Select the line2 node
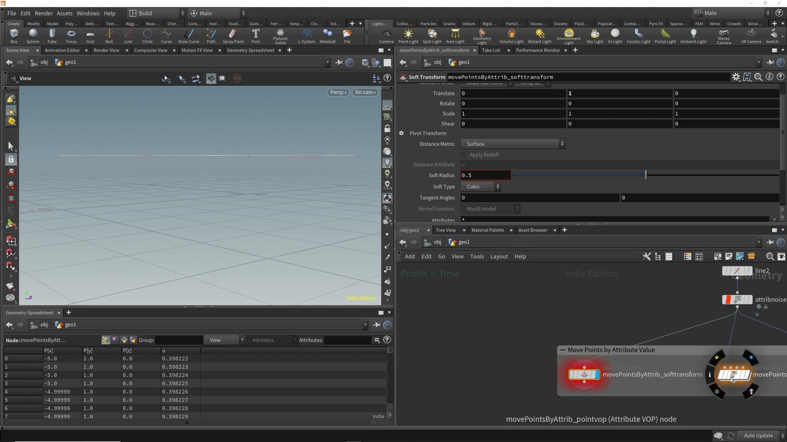The height and width of the screenshot is (442, 787). coord(737,271)
